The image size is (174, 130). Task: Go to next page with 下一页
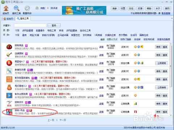click(x=63, y=120)
